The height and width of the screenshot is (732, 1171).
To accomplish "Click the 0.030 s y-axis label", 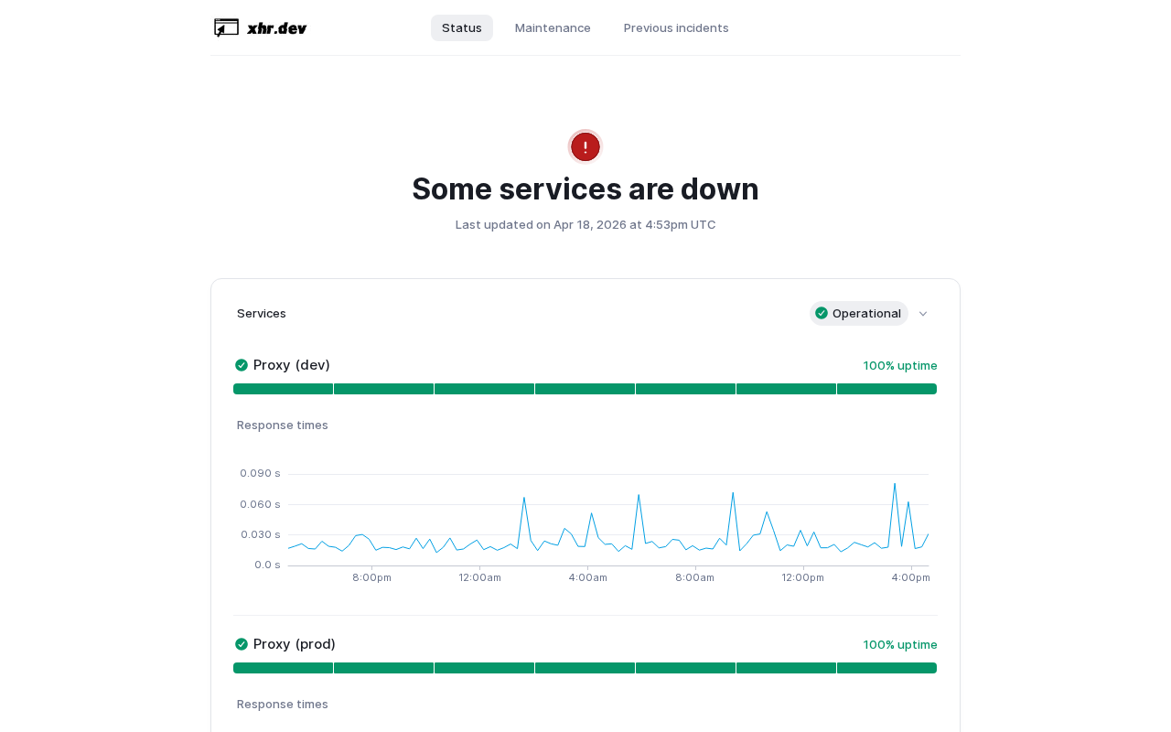I will tap(261, 534).
